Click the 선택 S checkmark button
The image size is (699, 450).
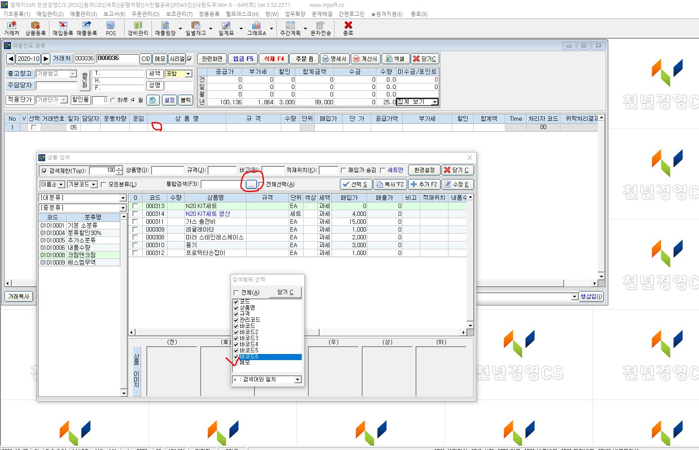click(x=356, y=184)
